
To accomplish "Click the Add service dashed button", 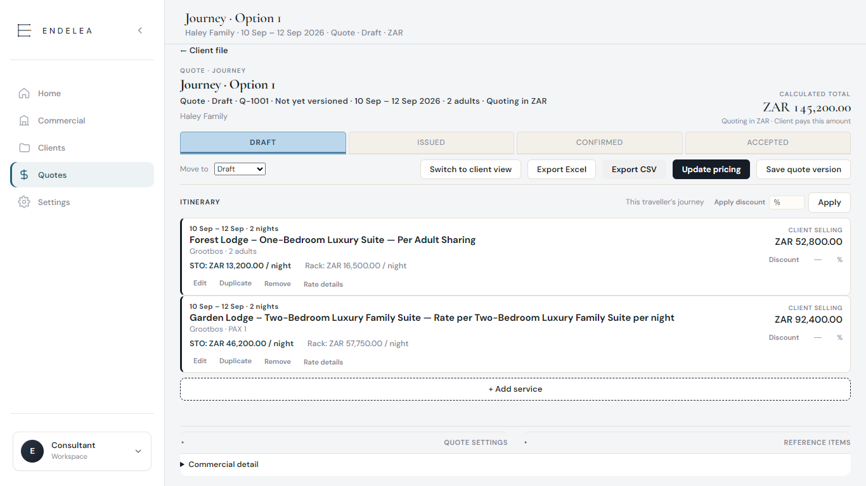I will (515, 389).
